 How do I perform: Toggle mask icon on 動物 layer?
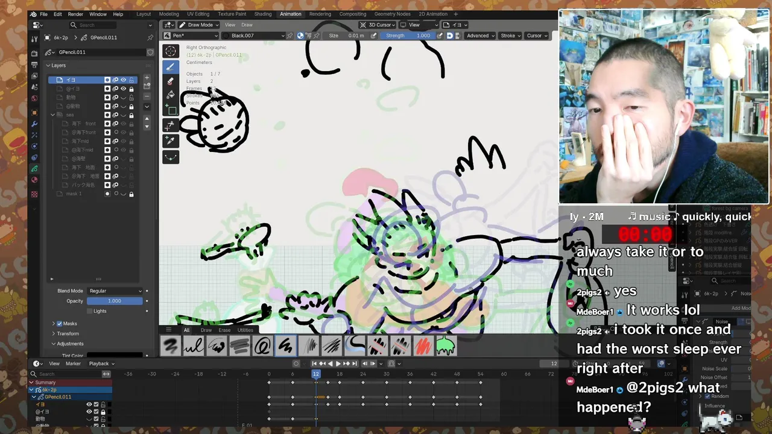coord(107,97)
